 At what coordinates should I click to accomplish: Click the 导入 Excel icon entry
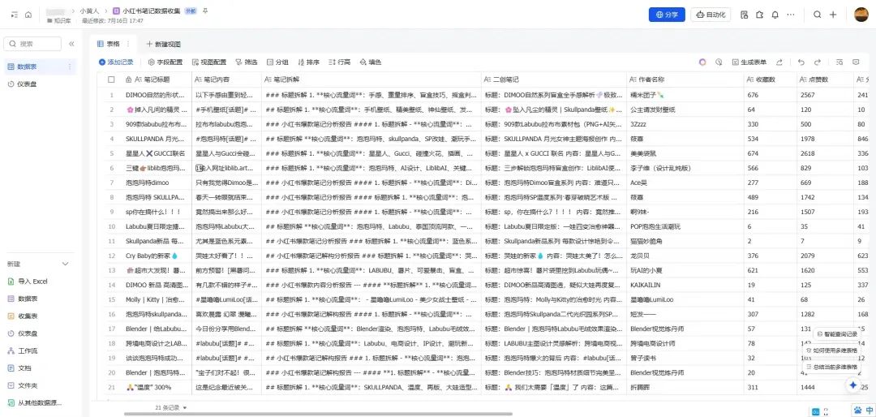(x=28, y=282)
